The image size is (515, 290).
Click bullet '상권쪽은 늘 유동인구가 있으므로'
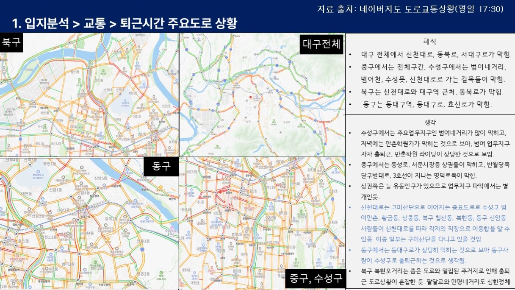(435, 191)
